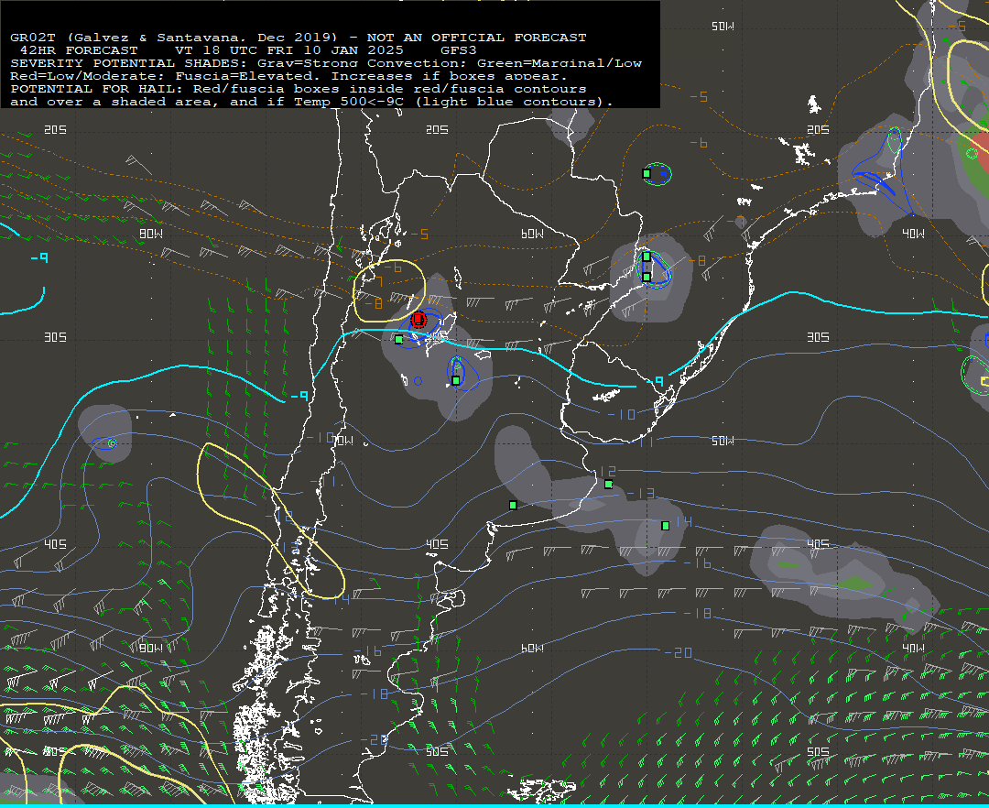Click the green box just below the 12 label
The width and height of the screenshot is (989, 808).
[609, 485]
